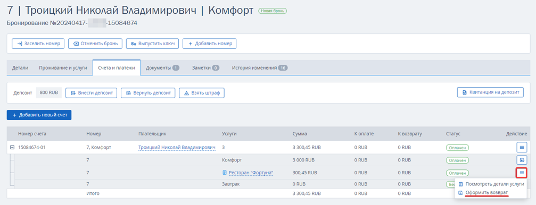Open the Проживание и услуги tab
Image resolution: width=536 pixels, height=205 pixels.
[x=63, y=68]
